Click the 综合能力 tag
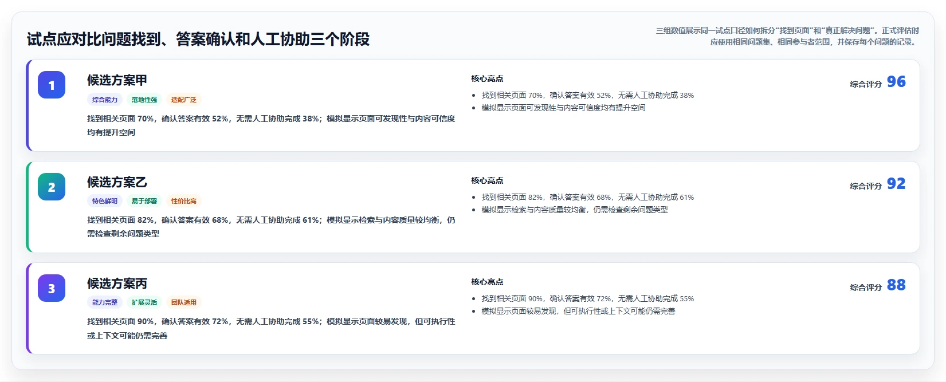 tap(105, 100)
